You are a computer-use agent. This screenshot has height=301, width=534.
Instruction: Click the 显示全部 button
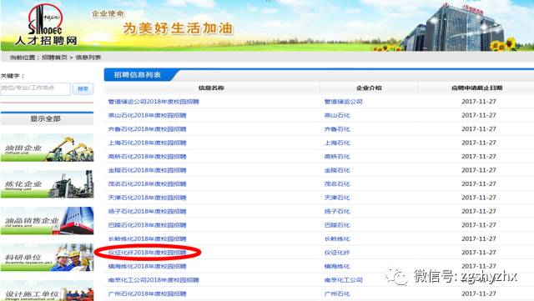(x=47, y=119)
